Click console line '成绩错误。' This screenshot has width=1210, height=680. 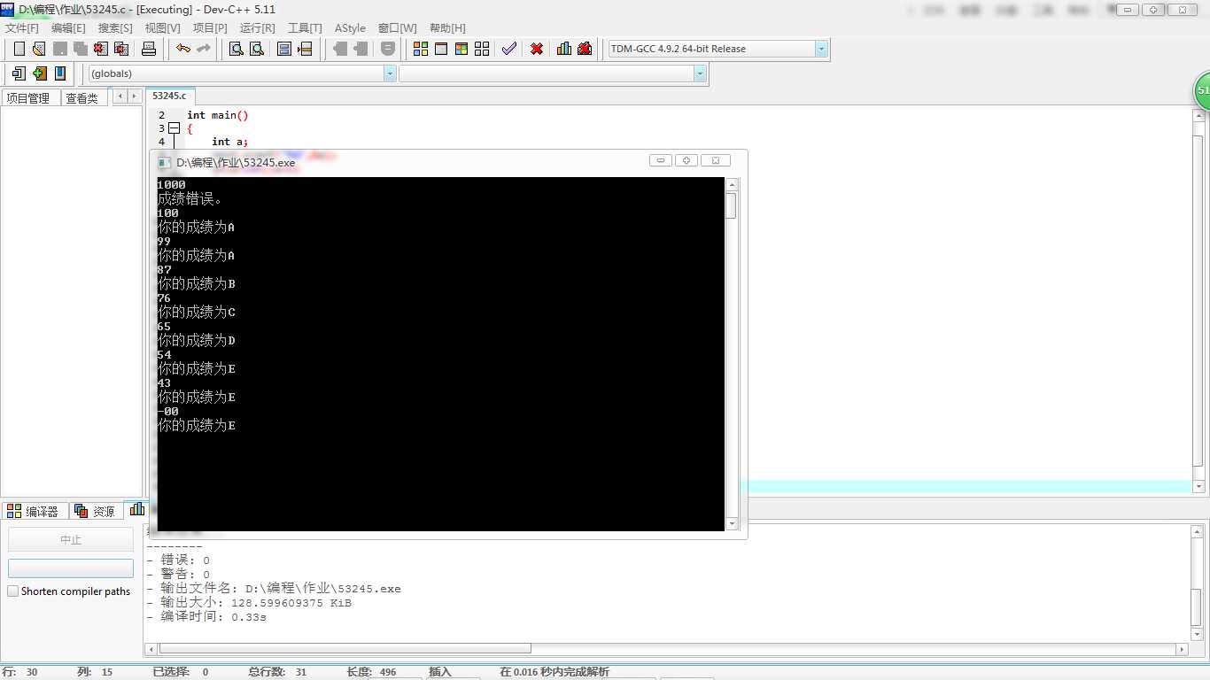pos(190,199)
